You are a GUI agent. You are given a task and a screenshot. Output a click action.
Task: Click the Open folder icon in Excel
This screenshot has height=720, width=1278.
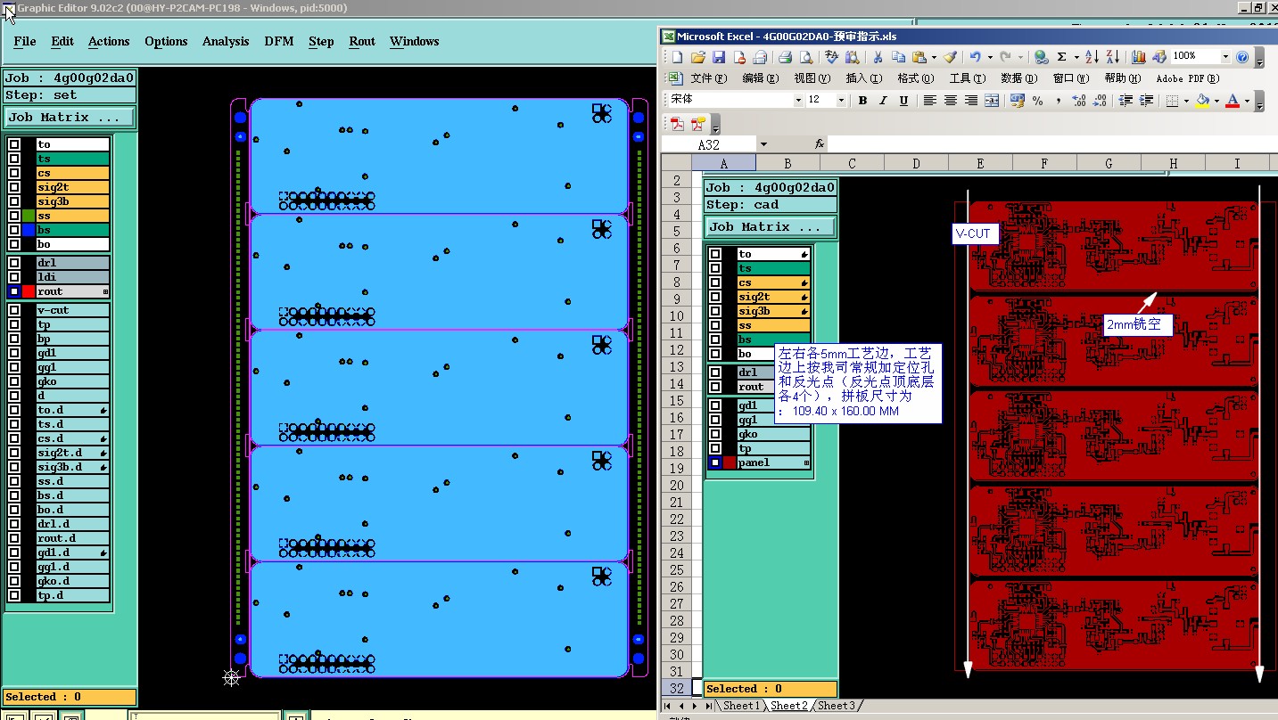point(698,57)
